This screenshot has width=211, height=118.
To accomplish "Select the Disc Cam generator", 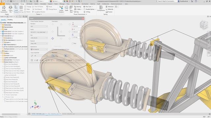I will 88,7.
